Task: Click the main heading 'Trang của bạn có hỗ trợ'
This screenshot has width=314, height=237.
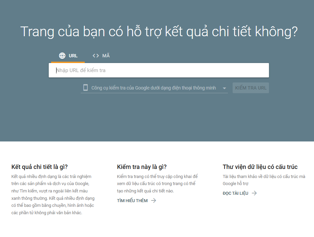Action: [159, 32]
